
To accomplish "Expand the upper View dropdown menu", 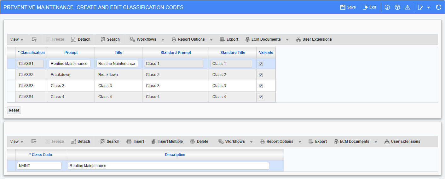I will (x=17, y=39).
